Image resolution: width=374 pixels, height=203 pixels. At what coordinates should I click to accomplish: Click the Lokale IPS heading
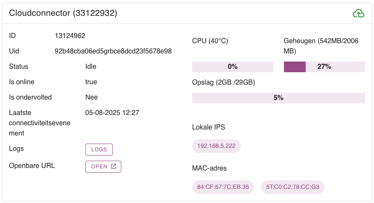coord(208,127)
